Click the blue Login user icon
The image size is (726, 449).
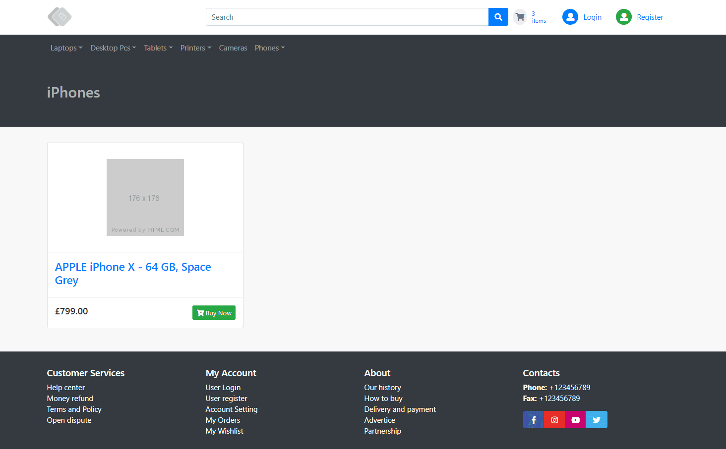(570, 17)
